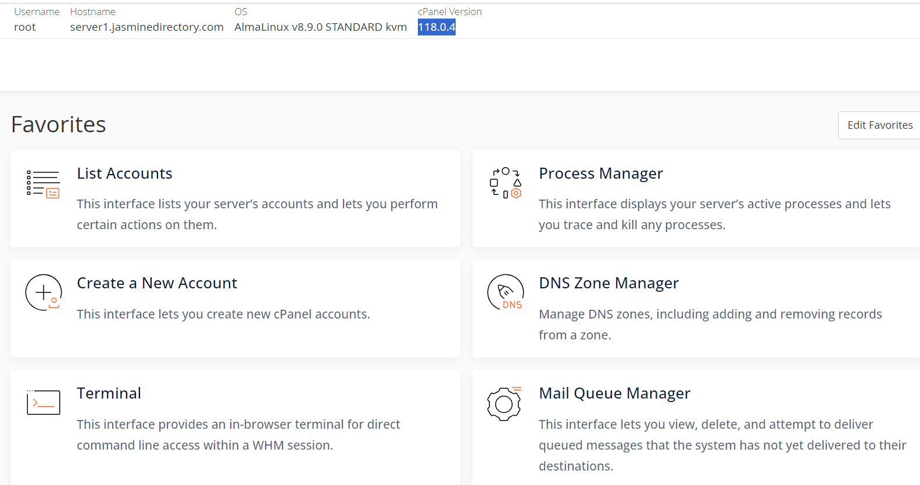Open the Create a New Account link

(157, 283)
